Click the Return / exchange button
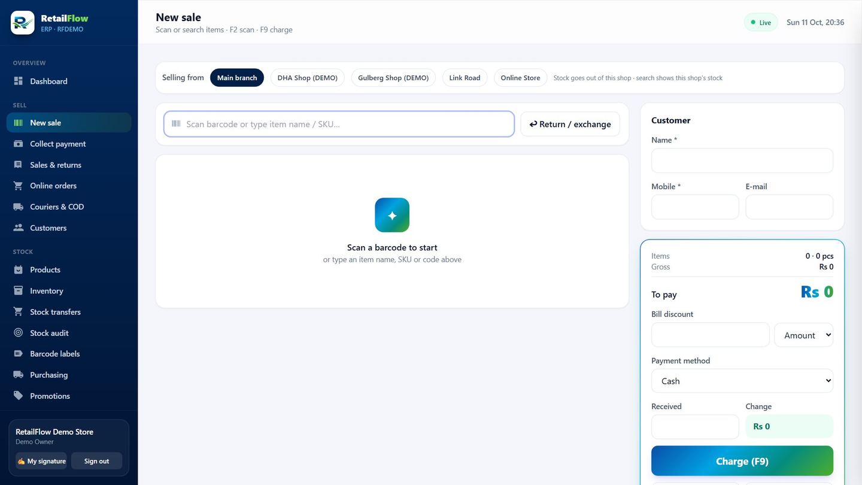The height and width of the screenshot is (485, 862). click(x=570, y=124)
